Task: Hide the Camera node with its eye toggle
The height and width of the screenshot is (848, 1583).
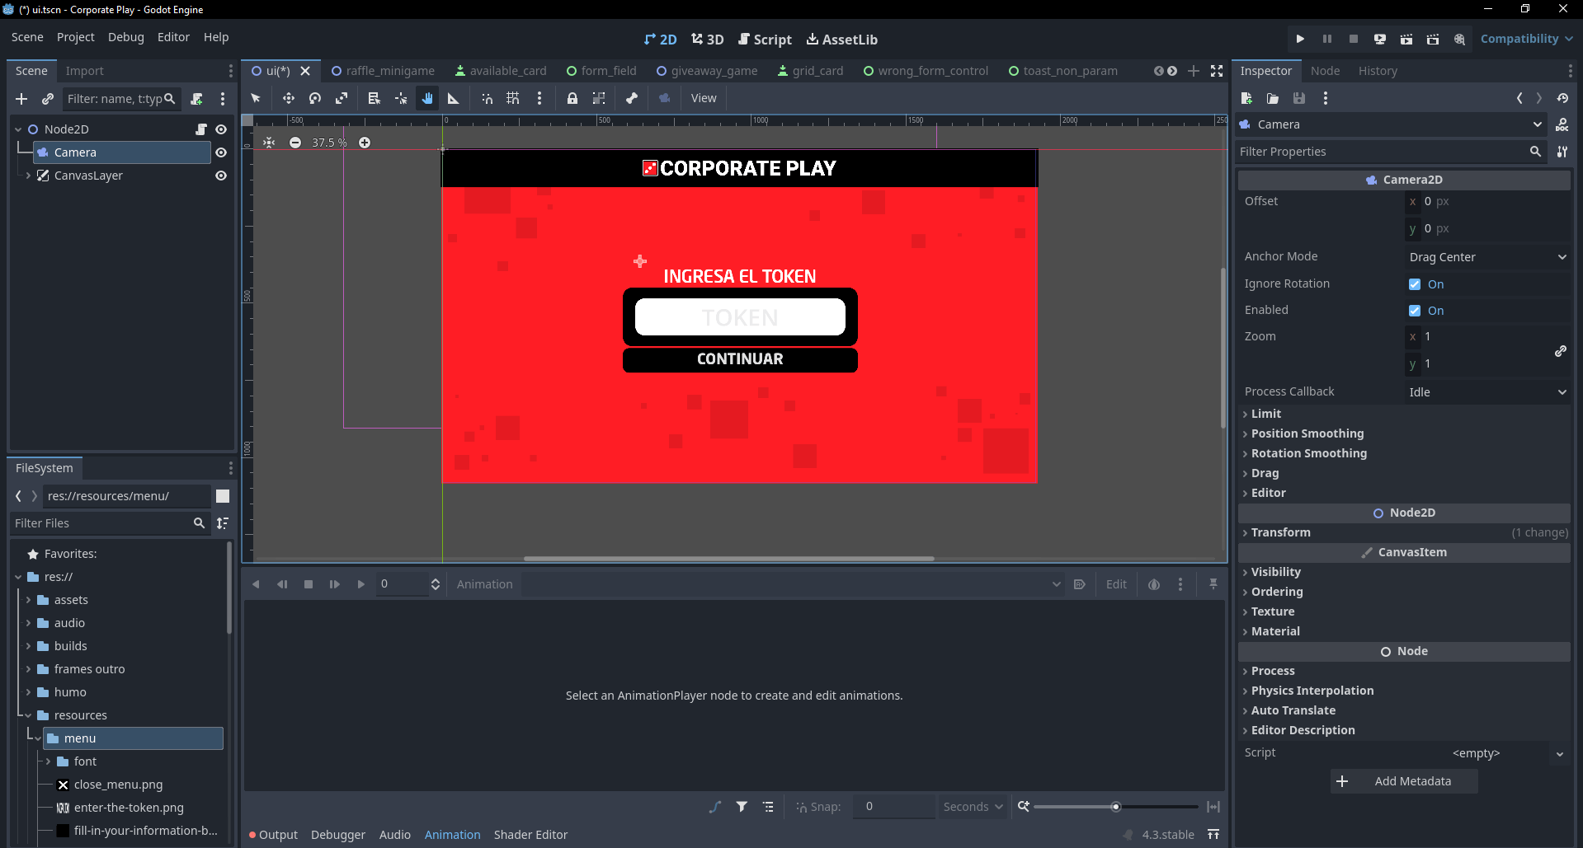Action: (x=221, y=152)
